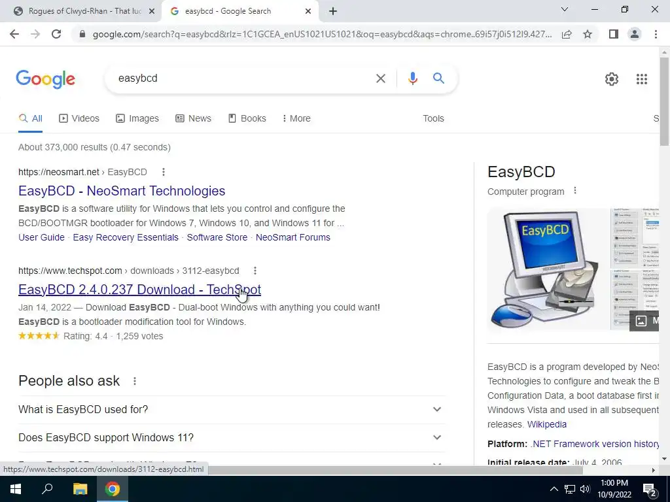Click the blue search magnifier icon
This screenshot has height=502, width=670.
click(438, 78)
